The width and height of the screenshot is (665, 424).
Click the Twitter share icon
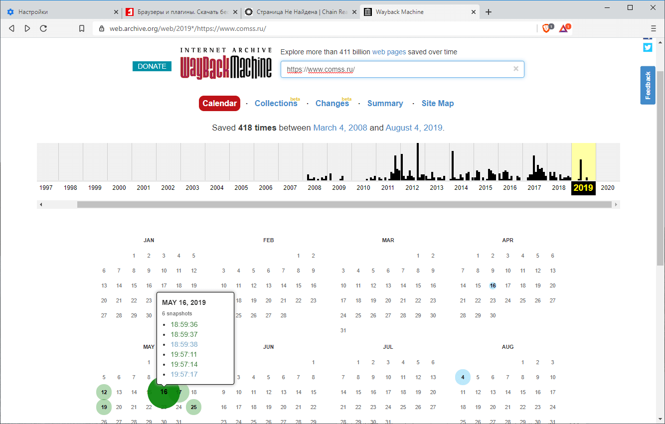coord(648,47)
